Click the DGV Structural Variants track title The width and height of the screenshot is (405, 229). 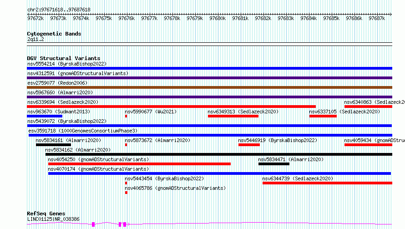64,58
